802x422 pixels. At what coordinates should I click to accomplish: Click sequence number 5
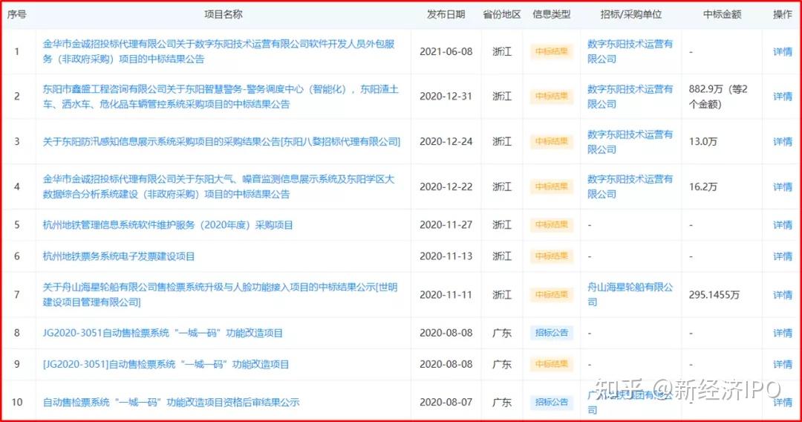point(17,225)
